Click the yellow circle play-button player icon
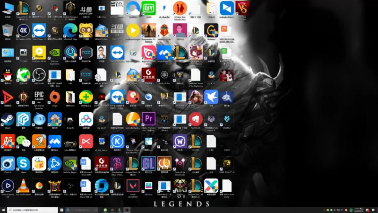Viewport: 378px width, 213px height. [x=133, y=31]
